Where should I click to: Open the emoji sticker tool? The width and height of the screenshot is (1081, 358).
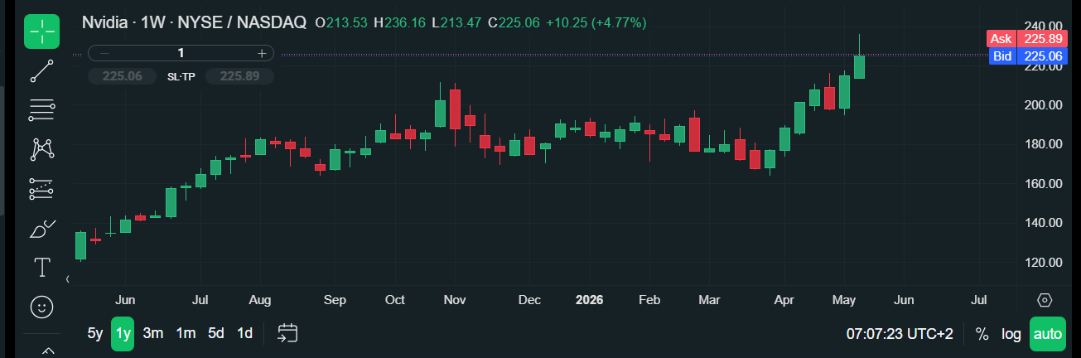41,307
